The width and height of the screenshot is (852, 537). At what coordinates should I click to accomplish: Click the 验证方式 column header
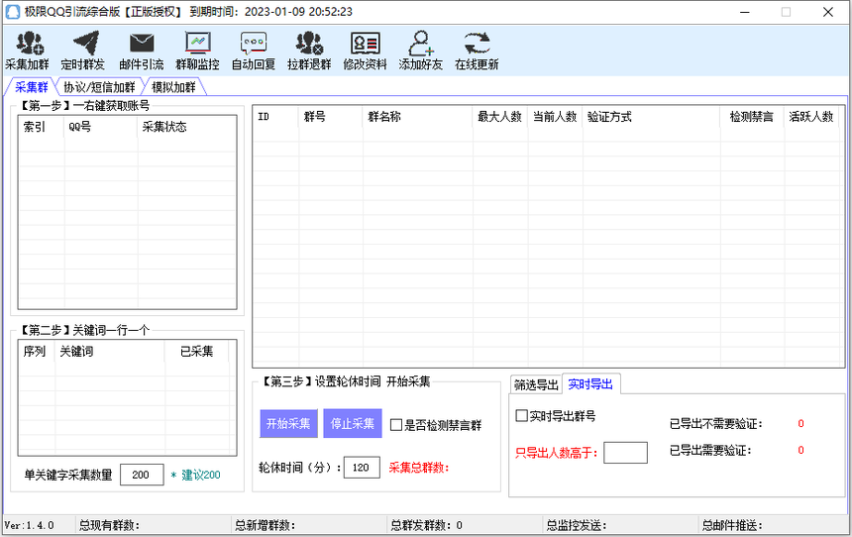[x=652, y=117]
